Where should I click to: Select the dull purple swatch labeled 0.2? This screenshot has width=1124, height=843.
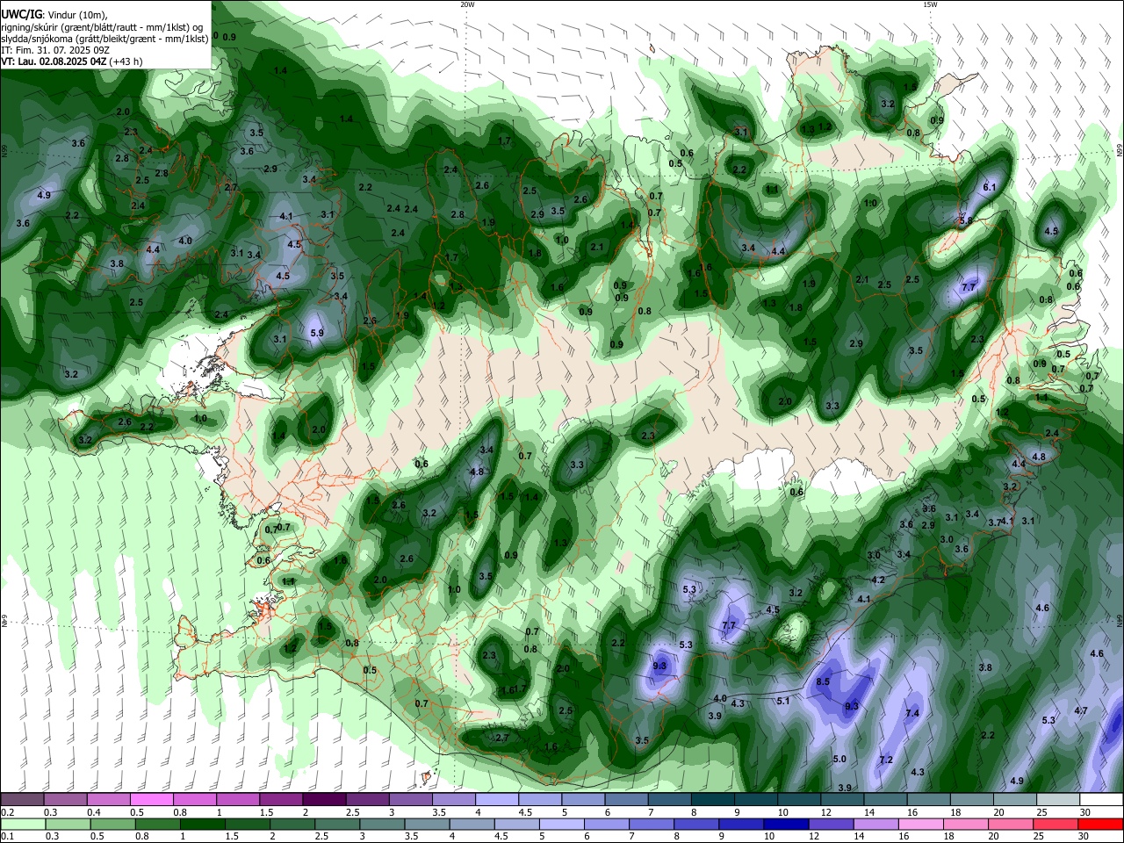[22, 799]
